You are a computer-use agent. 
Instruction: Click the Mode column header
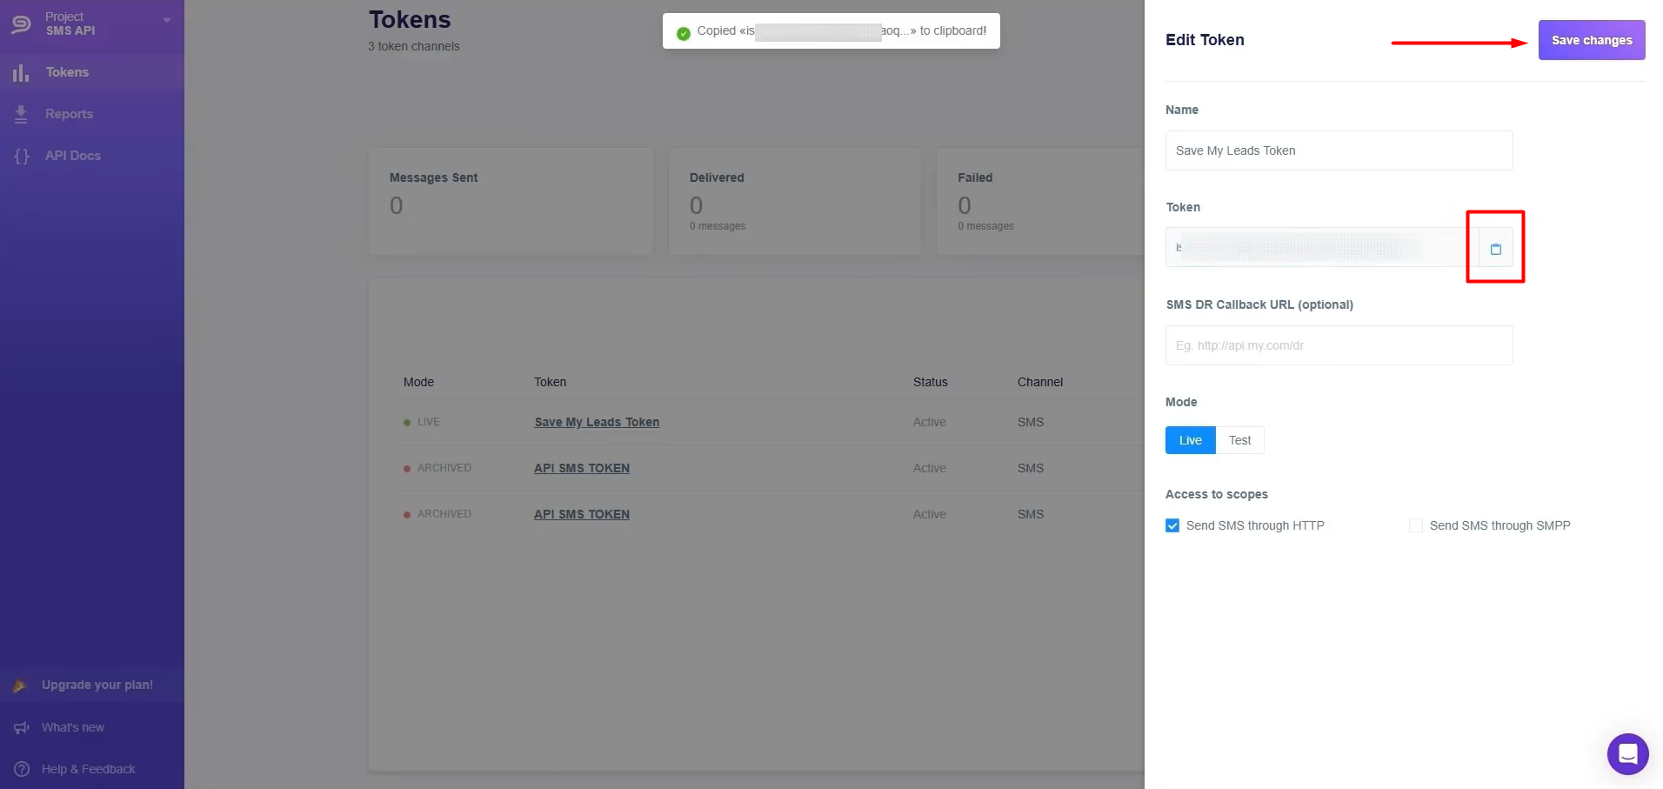point(418,382)
